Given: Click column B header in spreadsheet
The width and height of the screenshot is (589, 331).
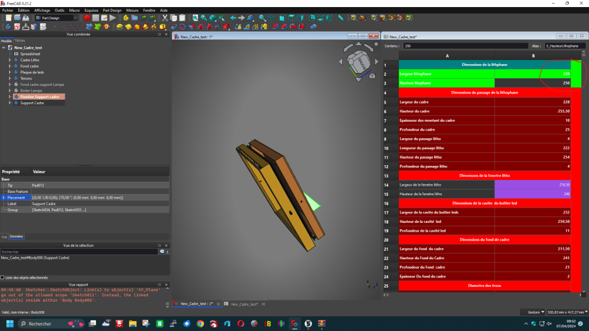Looking at the screenshot, I should coord(532,55).
